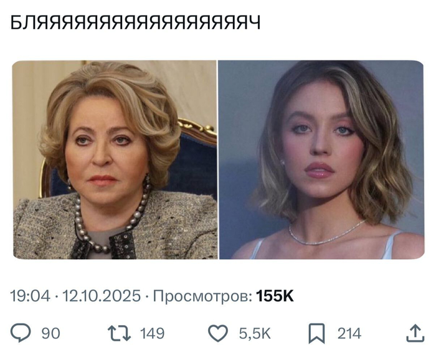
Task: Click the 214 bookmarks count
Action: click(x=349, y=333)
